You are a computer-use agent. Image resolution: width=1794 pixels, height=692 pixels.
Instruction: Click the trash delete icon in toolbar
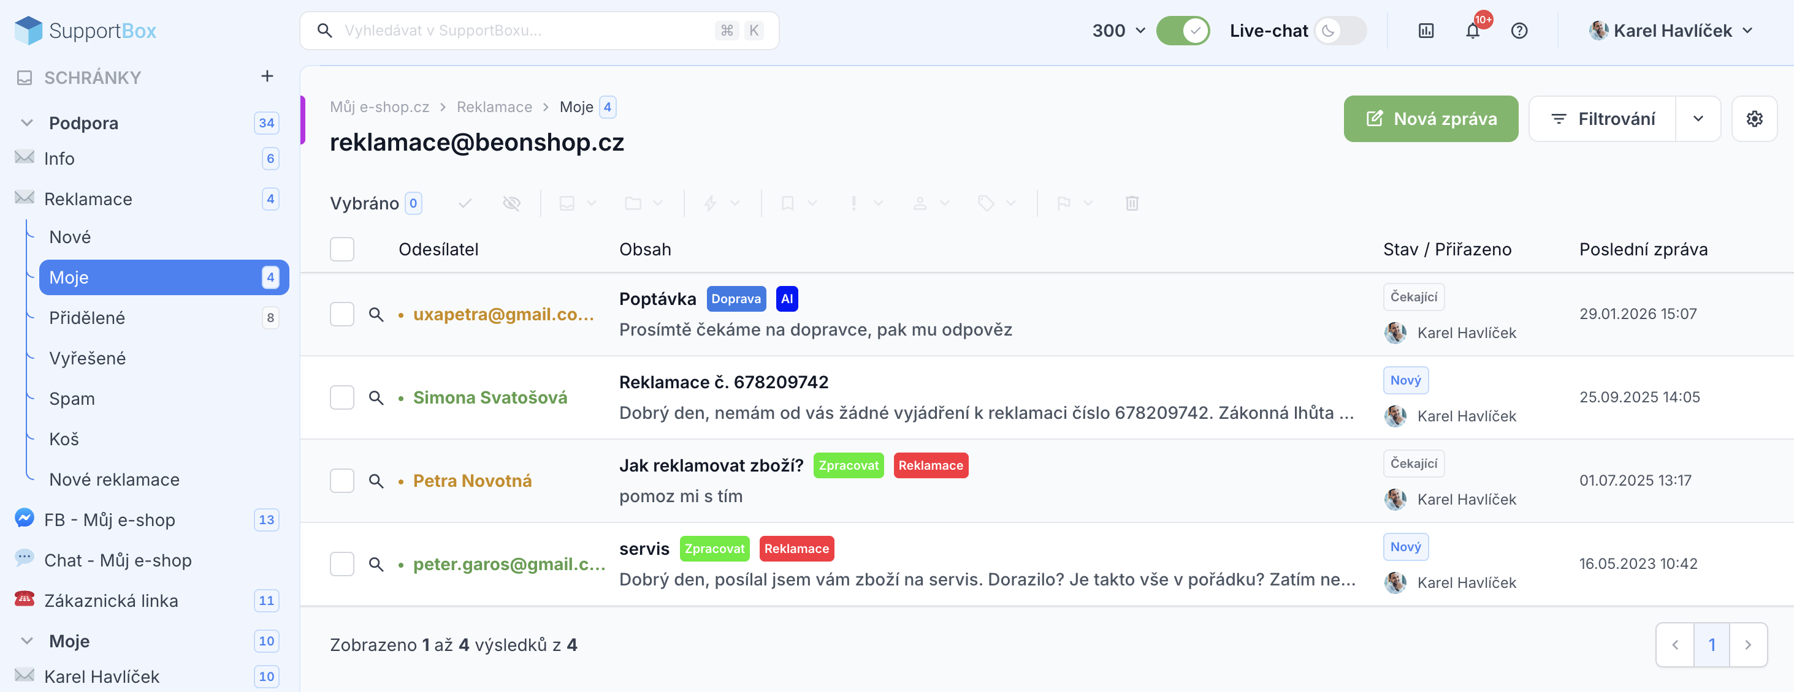click(x=1132, y=203)
